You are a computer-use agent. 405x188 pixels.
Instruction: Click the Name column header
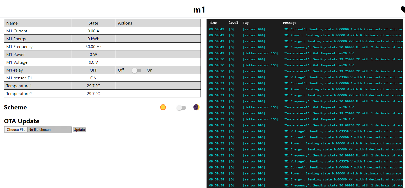tap(12, 23)
